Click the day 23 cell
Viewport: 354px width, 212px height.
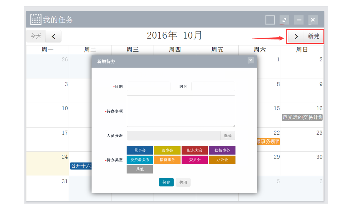coord(302,139)
